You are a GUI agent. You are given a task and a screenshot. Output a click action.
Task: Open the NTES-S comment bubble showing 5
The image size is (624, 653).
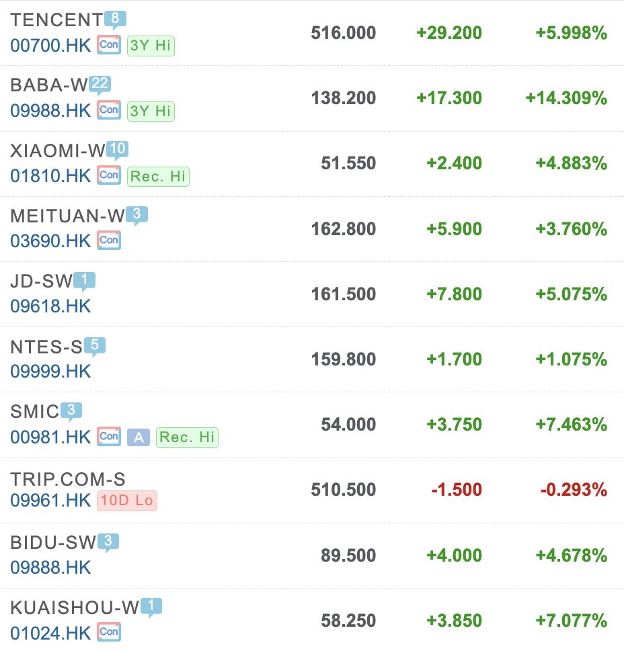pyautogui.click(x=95, y=346)
